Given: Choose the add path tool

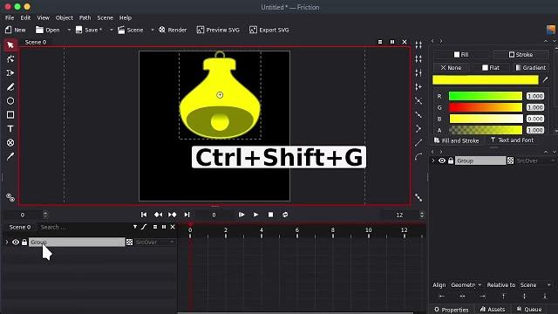Looking at the screenshot, I should click(x=10, y=72).
